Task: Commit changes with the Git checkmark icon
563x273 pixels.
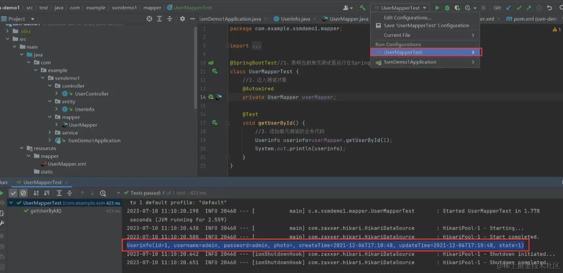Action: 519,8
